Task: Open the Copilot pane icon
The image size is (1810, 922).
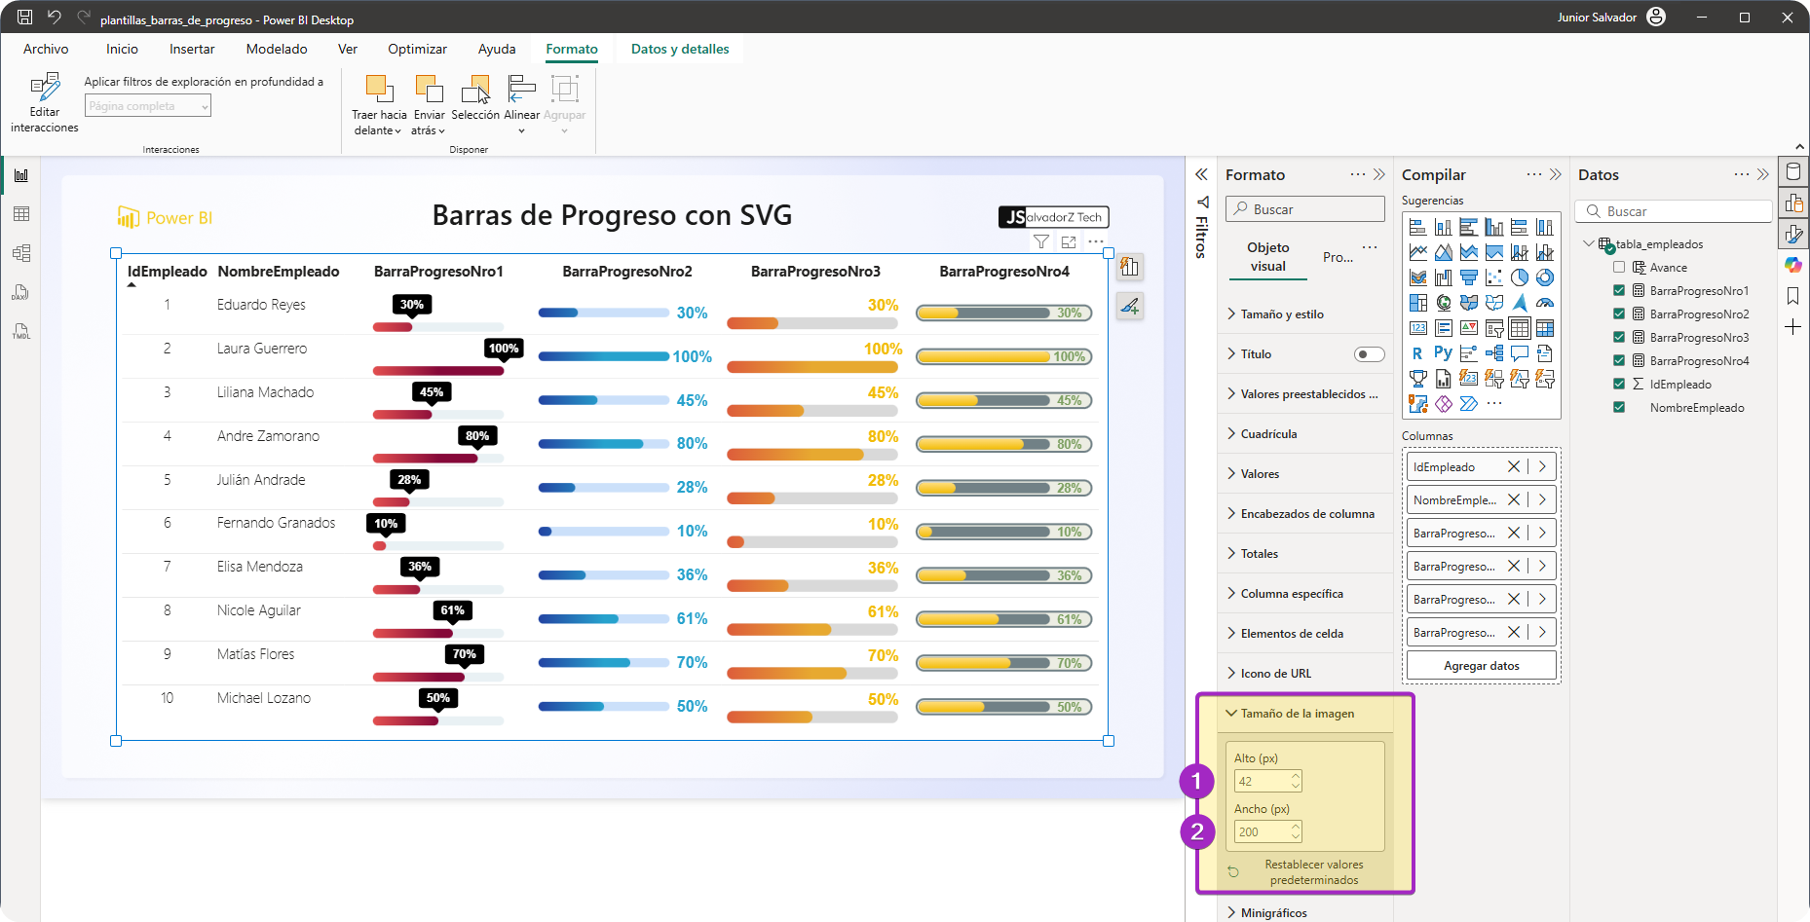Action: click(x=1793, y=265)
